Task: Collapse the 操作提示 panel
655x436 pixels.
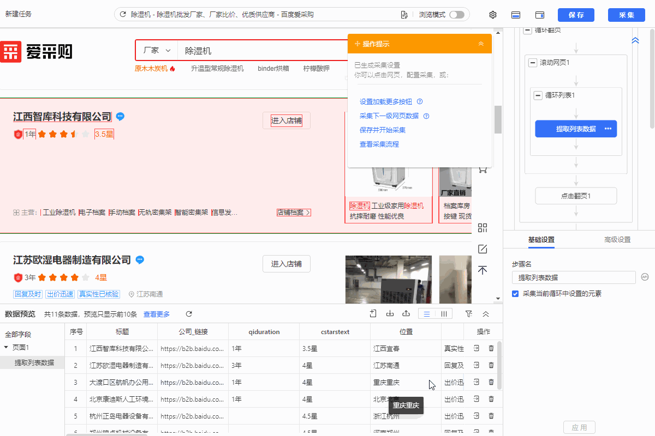Action: pyautogui.click(x=481, y=44)
